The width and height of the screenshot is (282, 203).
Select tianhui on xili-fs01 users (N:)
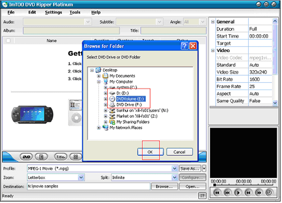(143, 111)
